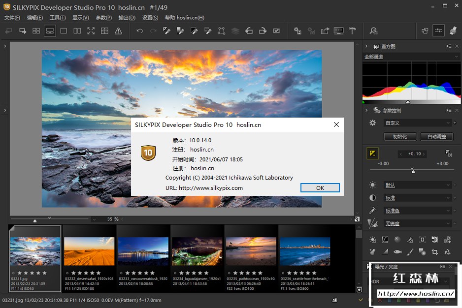Image resolution: width=462 pixels, height=308 pixels.
Task: Select the crop tool icon in the parameter panel
Action: click(x=435, y=252)
